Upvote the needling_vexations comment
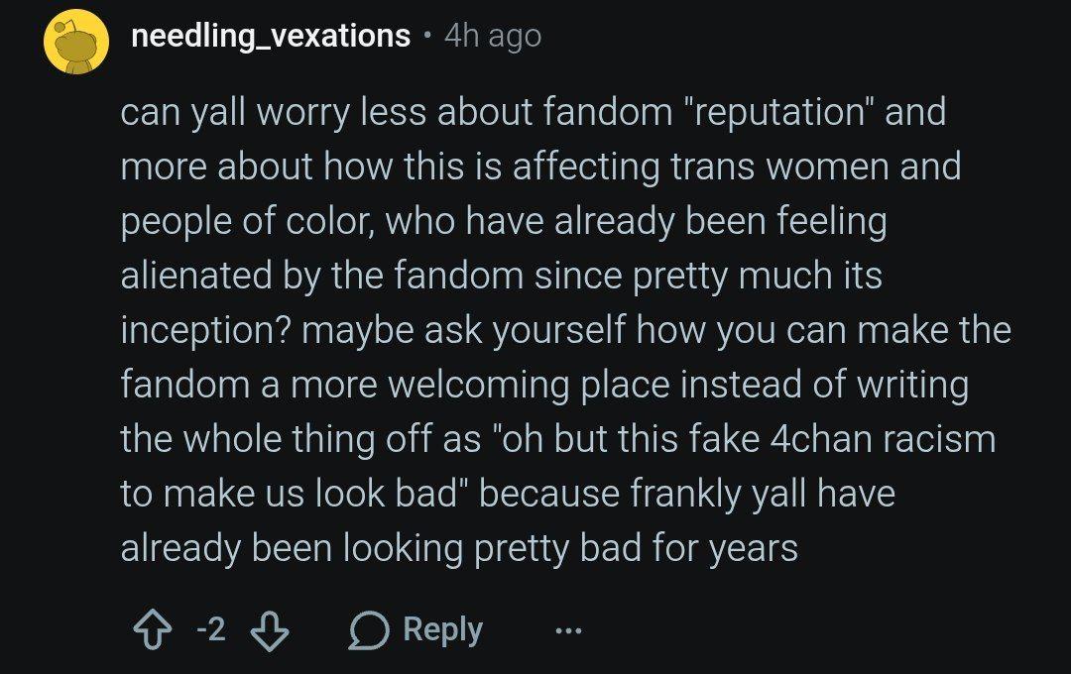The image size is (1071, 674). pos(153,629)
